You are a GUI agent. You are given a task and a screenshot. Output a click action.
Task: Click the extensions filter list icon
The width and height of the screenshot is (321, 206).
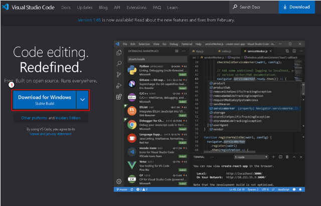(x=177, y=51)
